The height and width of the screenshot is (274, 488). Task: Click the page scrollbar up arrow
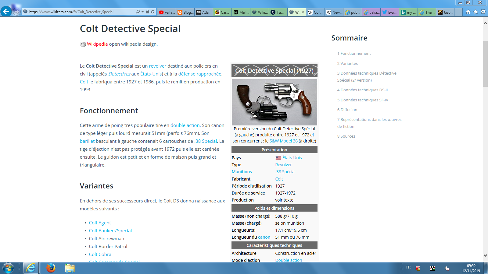tap(485, 23)
